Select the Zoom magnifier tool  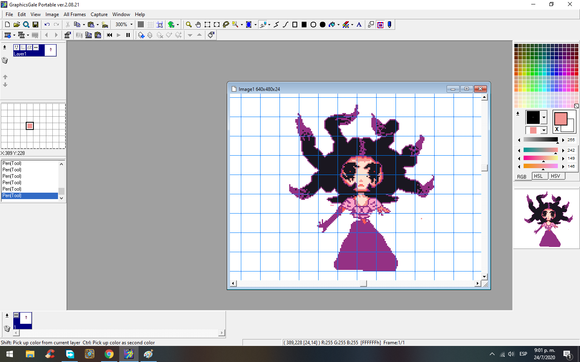(x=188, y=25)
